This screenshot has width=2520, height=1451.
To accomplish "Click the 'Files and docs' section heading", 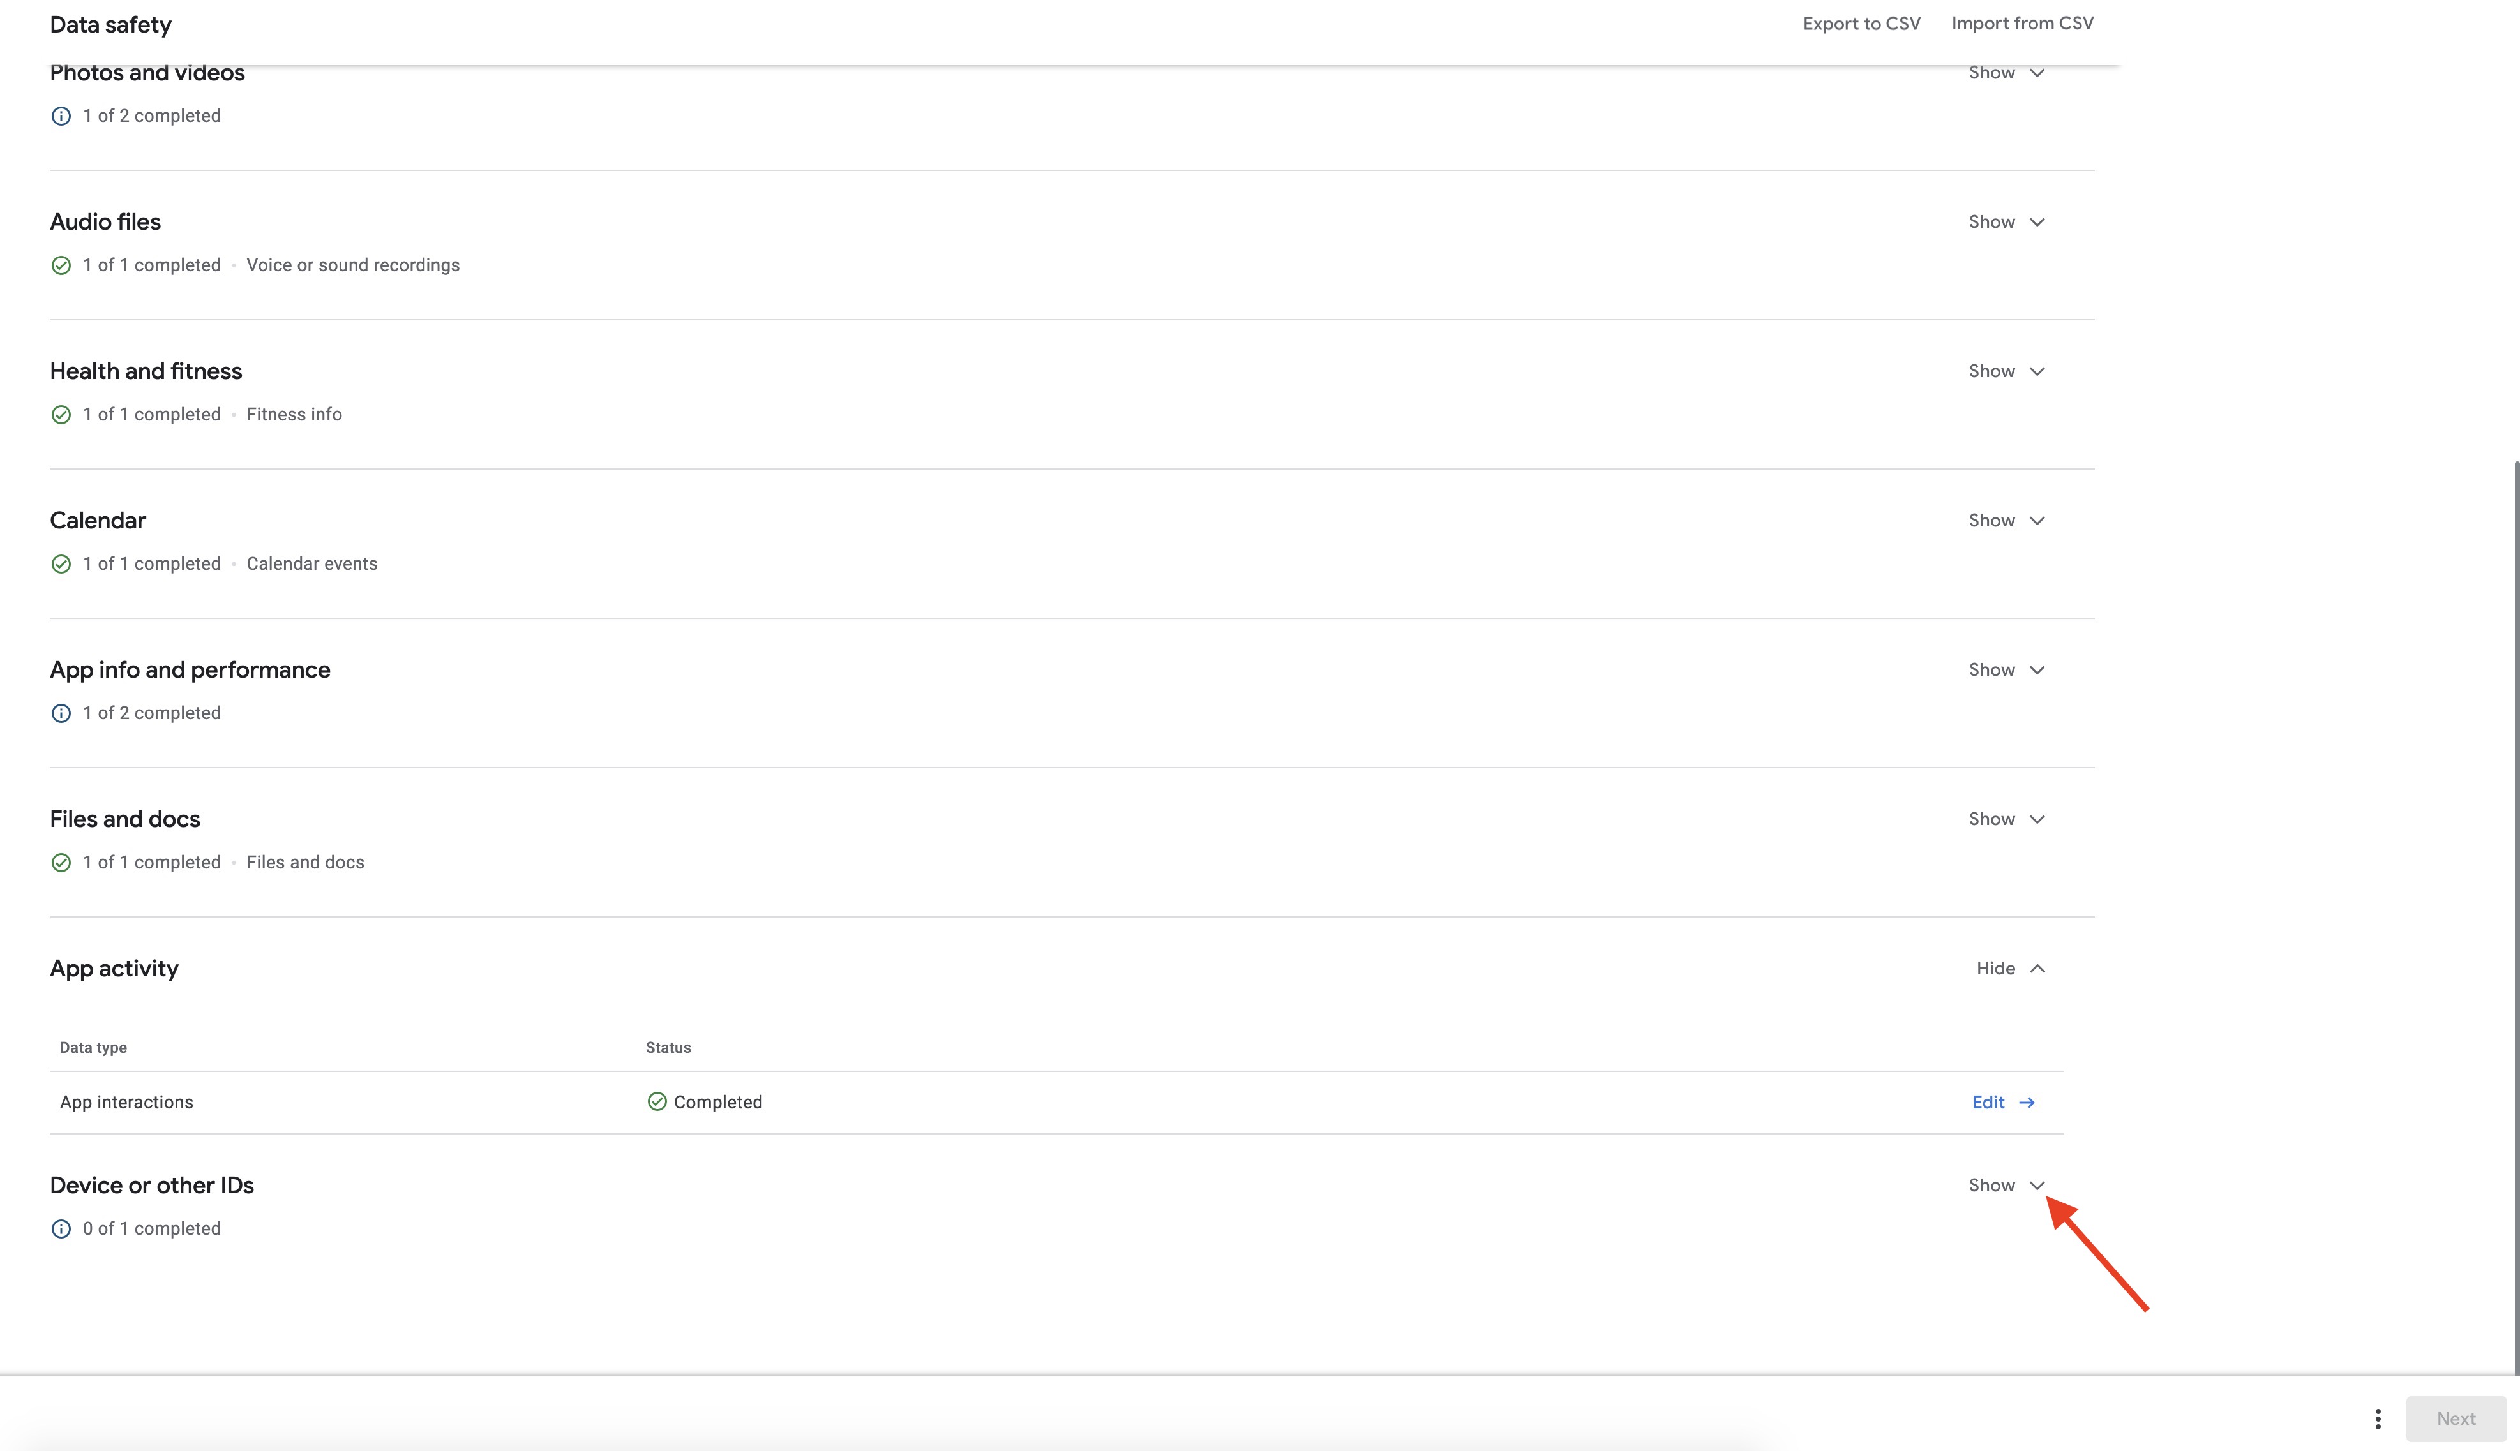I will point(124,819).
